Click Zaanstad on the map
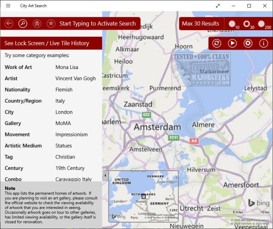273x229 pixels. 138,104
